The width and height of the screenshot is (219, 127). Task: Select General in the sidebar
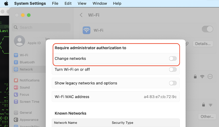pyautogui.click(x=26, y=112)
